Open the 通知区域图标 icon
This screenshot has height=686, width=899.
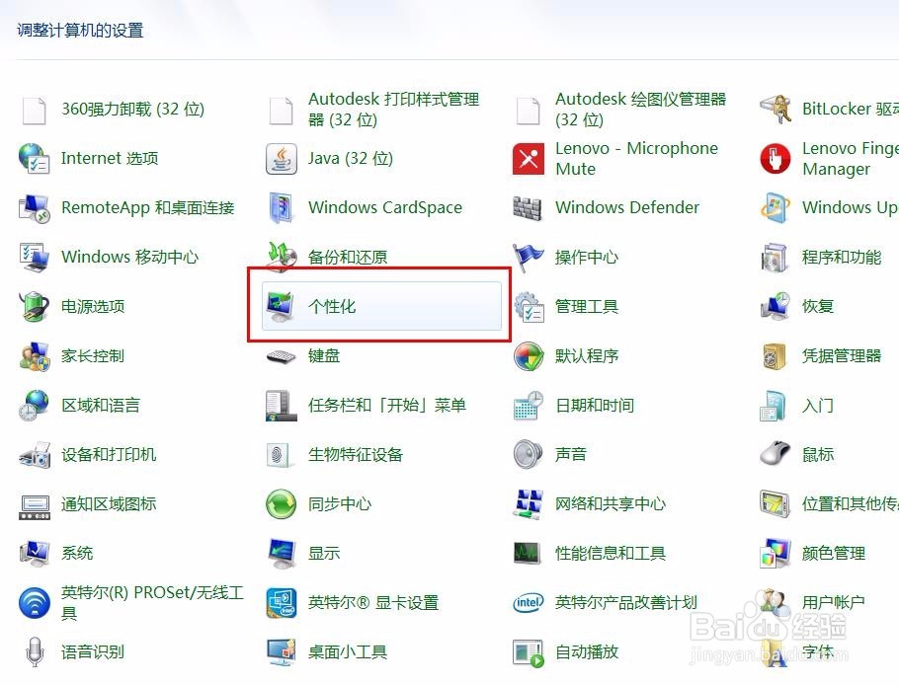(x=36, y=506)
